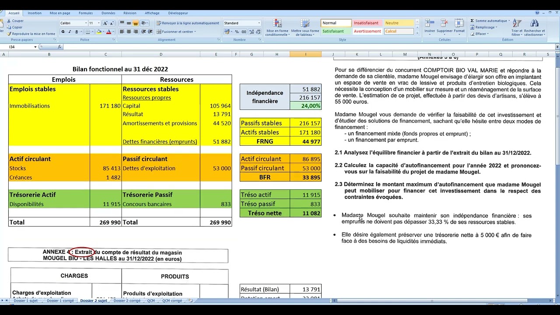Click Somme automatique sigma icon
This screenshot has height=315, width=560.
[x=472, y=21]
